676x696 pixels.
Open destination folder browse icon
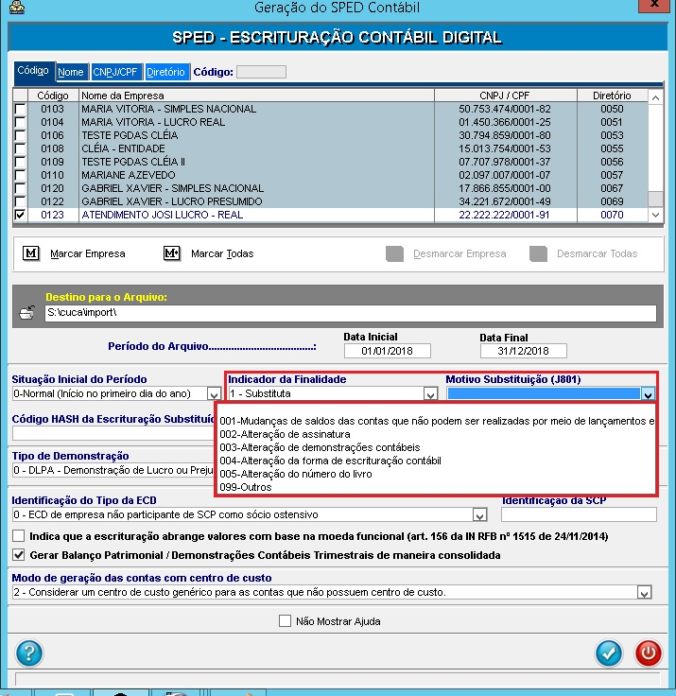[x=27, y=313]
